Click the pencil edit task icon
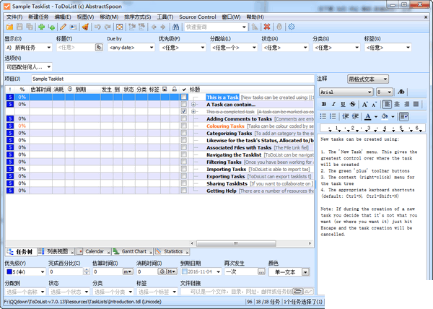The image size is (433, 309). [64, 27]
